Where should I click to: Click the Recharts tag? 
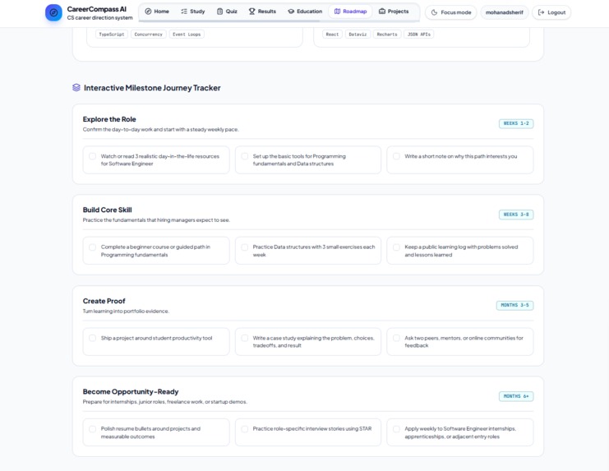tap(387, 35)
